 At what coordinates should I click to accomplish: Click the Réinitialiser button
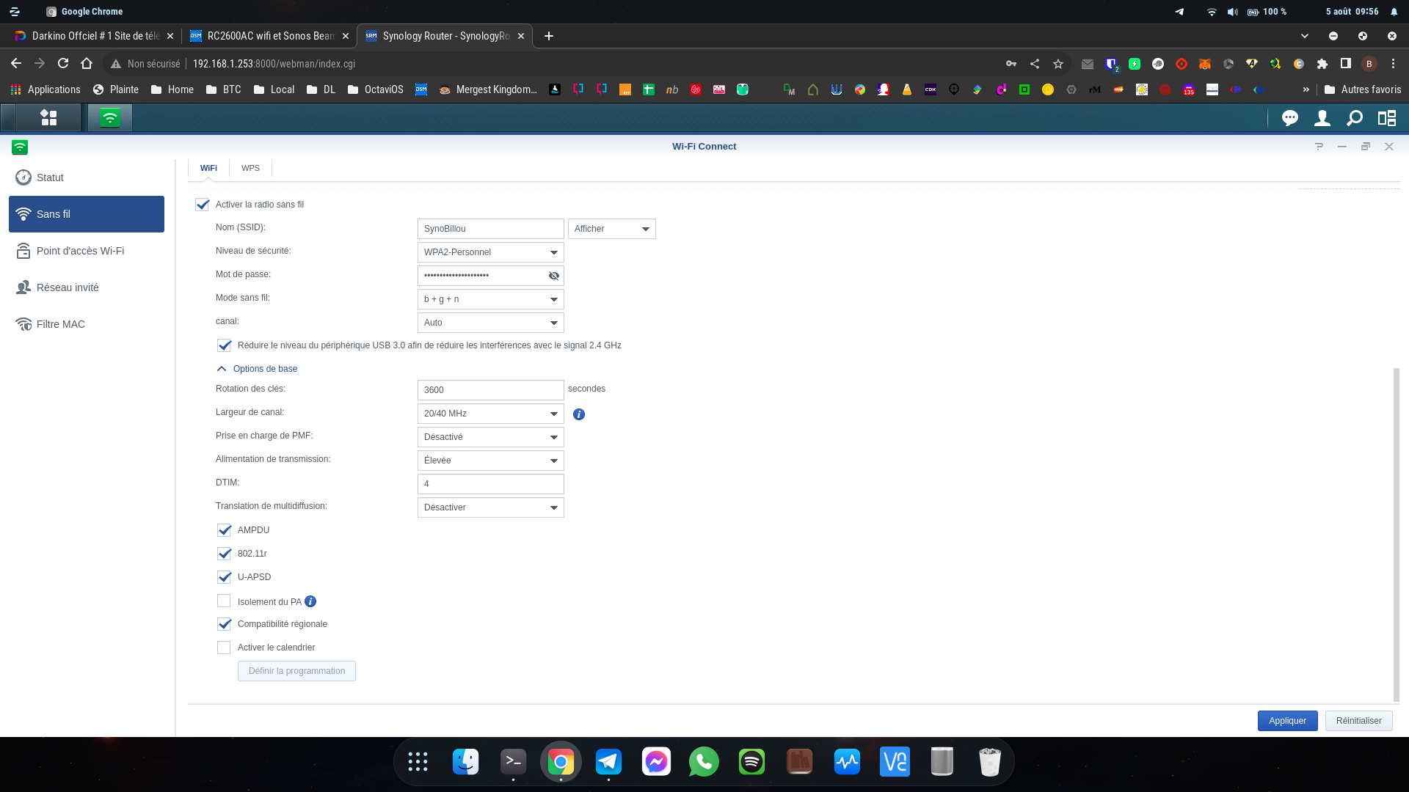coord(1358,721)
